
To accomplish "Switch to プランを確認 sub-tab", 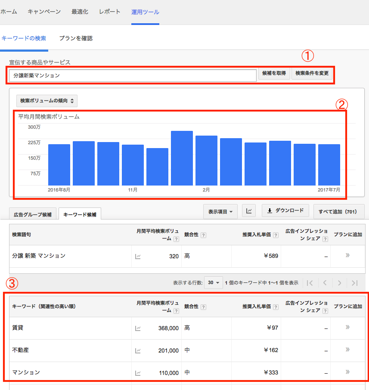I will click(x=76, y=38).
